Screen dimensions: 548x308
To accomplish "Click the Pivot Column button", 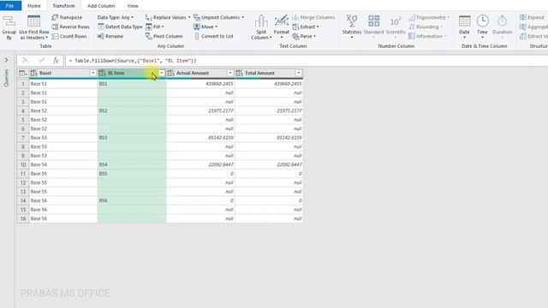I will click(x=164, y=36).
